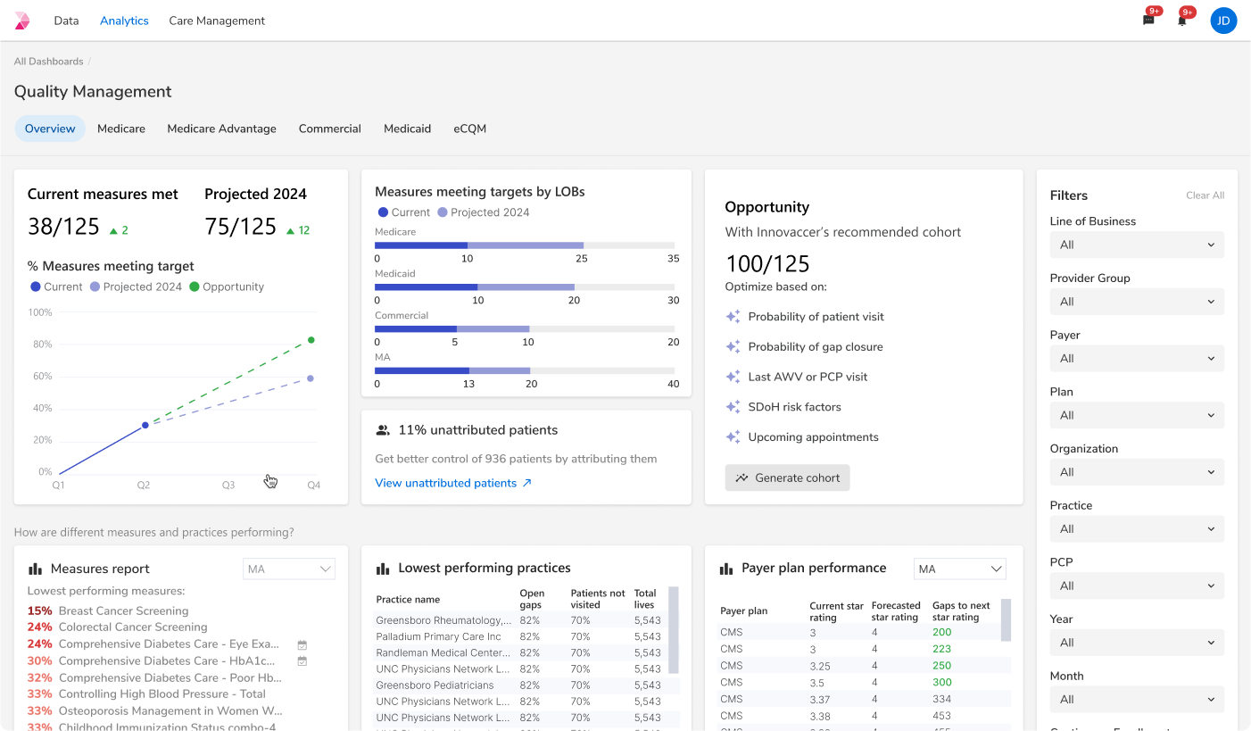Click the Medicare progress bar
Viewport: 1251px width, 731px height.
(x=525, y=245)
